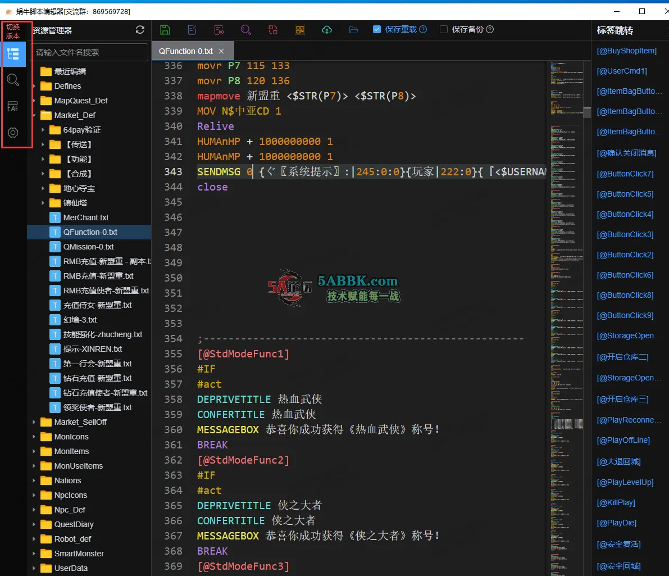Collapse the Market_Def folder
The width and height of the screenshot is (669, 576).
tap(34, 115)
